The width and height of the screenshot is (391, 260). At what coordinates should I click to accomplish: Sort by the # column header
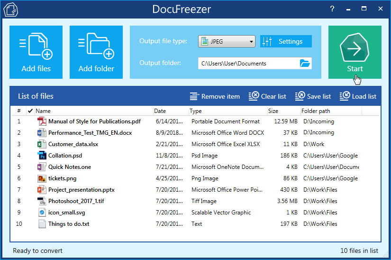[x=19, y=111]
